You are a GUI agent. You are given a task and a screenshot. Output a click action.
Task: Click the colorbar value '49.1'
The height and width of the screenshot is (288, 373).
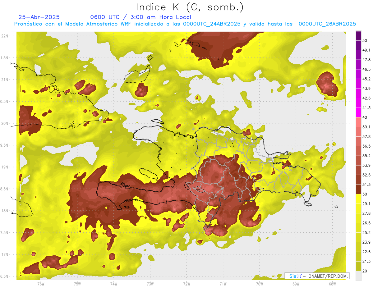(x=366, y=50)
